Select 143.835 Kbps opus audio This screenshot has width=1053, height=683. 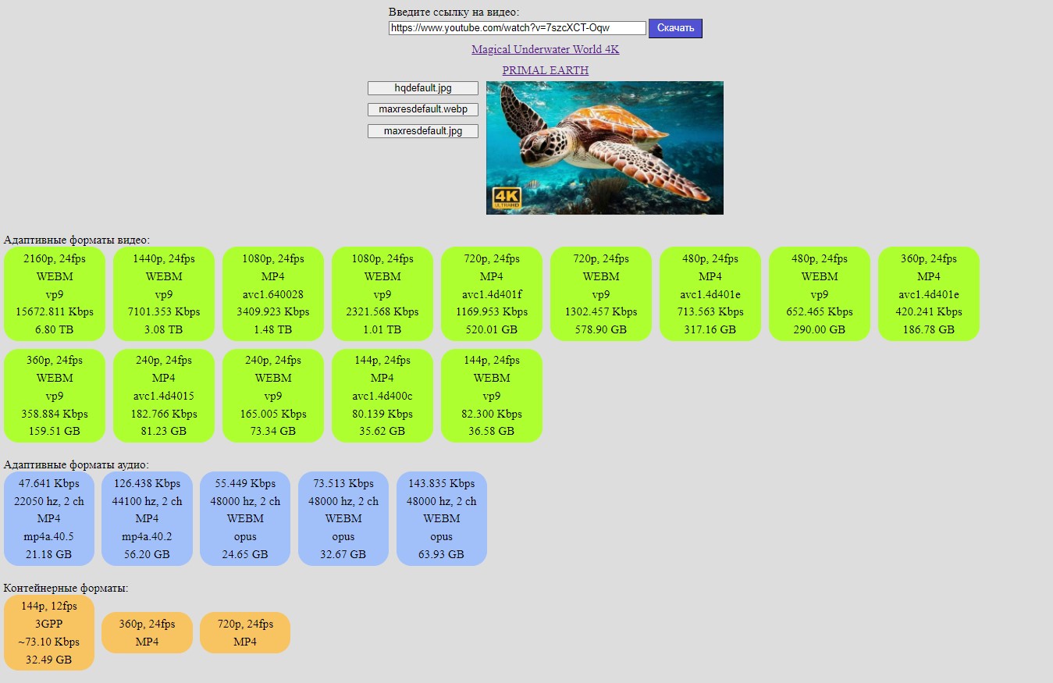click(x=442, y=518)
